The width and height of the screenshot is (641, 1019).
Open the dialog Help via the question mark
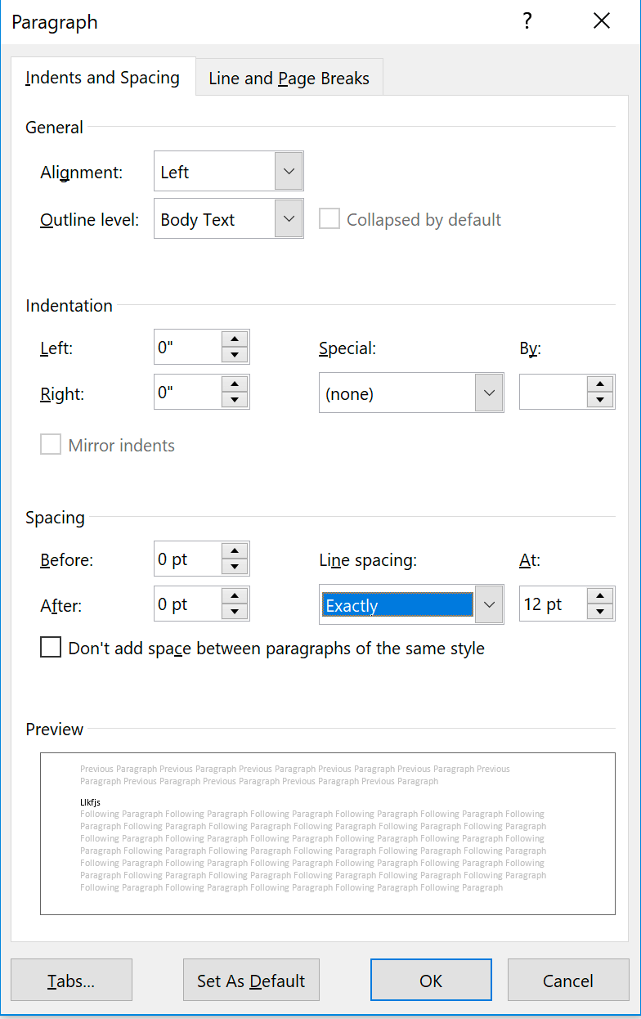[527, 21]
